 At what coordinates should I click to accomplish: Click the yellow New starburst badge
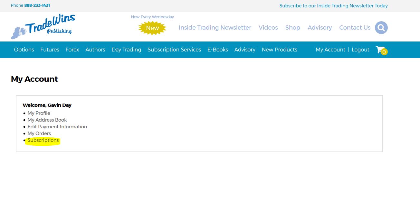[152, 28]
